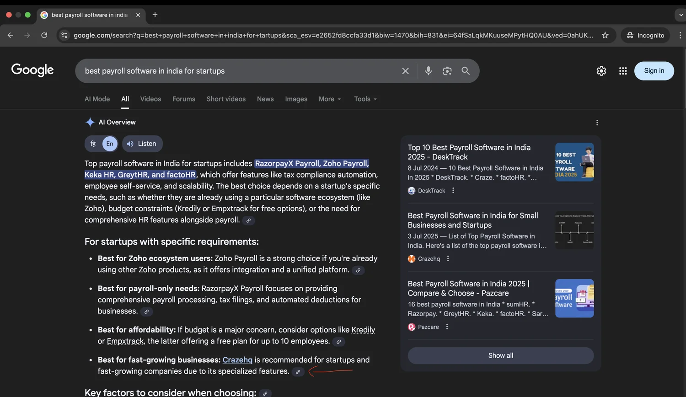Switch AI Overview language to Hindi
The width and height of the screenshot is (686, 397).
click(x=93, y=144)
